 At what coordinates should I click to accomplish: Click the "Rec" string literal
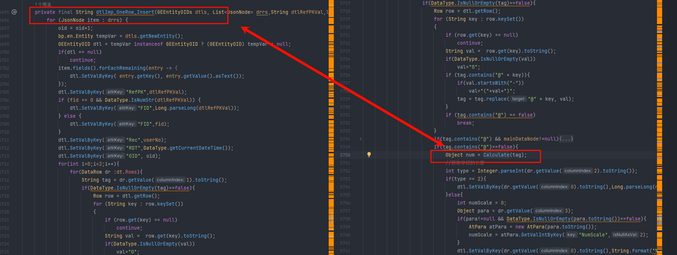click(x=133, y=140)
